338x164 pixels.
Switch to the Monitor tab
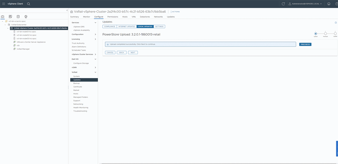pyautogui.click(x=86, y=17)
